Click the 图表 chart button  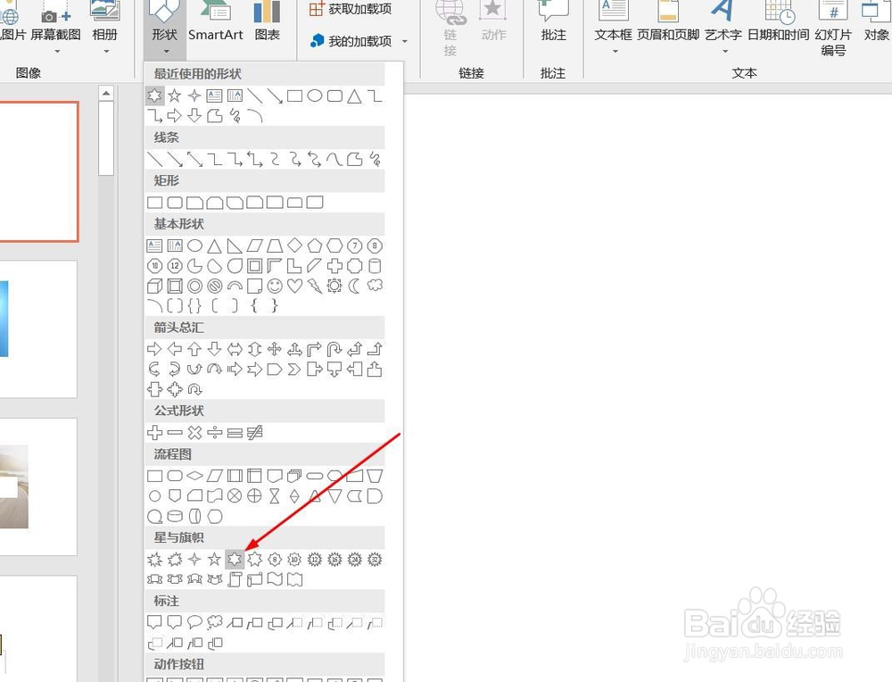268,23
